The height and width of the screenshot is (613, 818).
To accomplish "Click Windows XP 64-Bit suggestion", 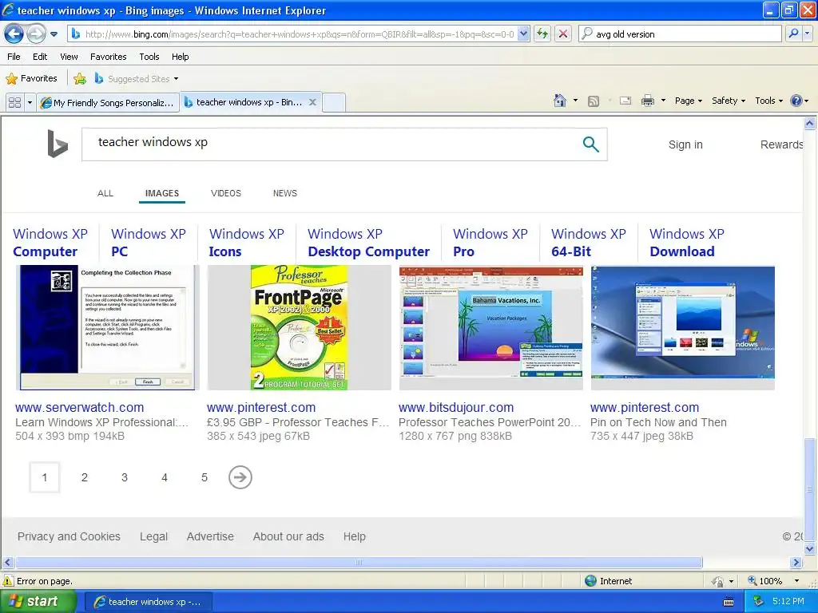I will pos(589,243).
